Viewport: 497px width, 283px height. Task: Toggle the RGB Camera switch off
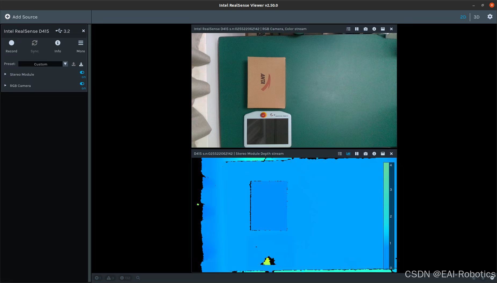[82, 84]
